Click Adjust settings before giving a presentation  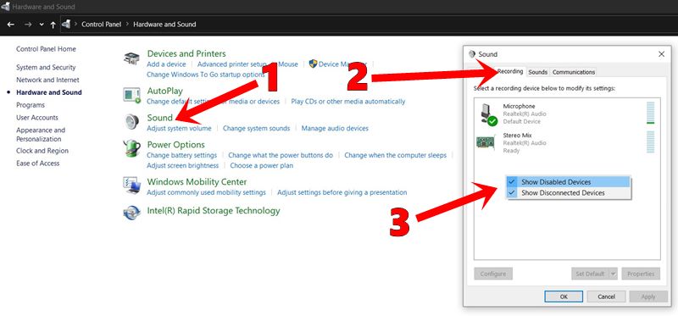coord(342,192)
